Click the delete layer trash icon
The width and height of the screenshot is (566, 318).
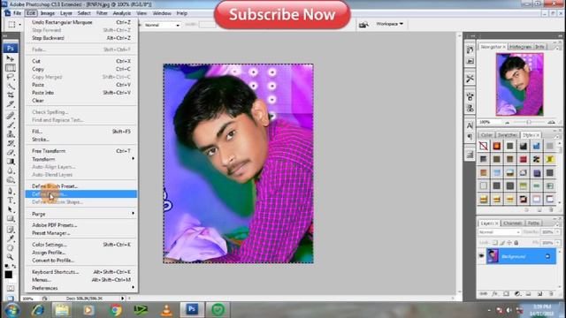click(551, 294)
